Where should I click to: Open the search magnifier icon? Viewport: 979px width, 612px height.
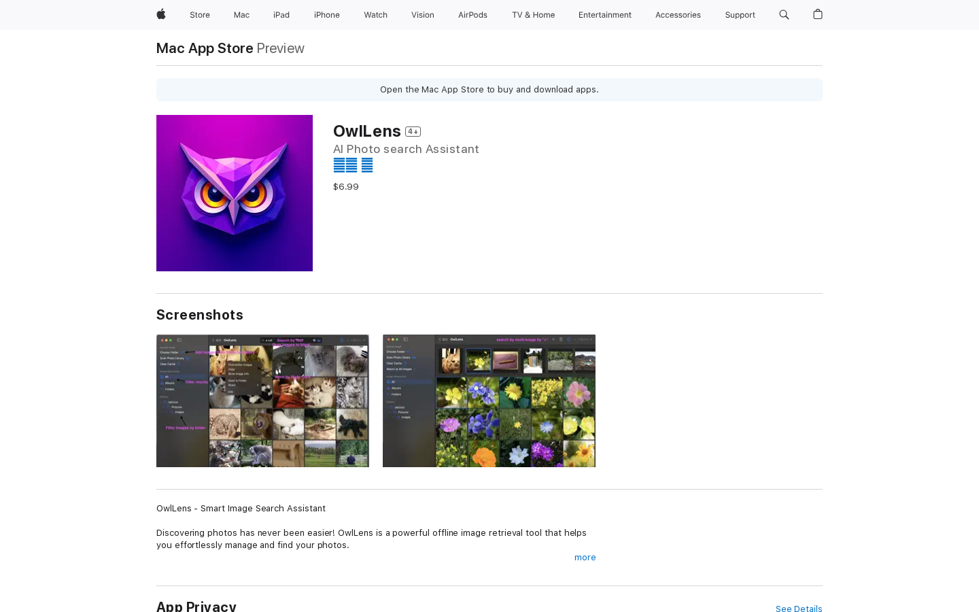(x=784, y=14)
